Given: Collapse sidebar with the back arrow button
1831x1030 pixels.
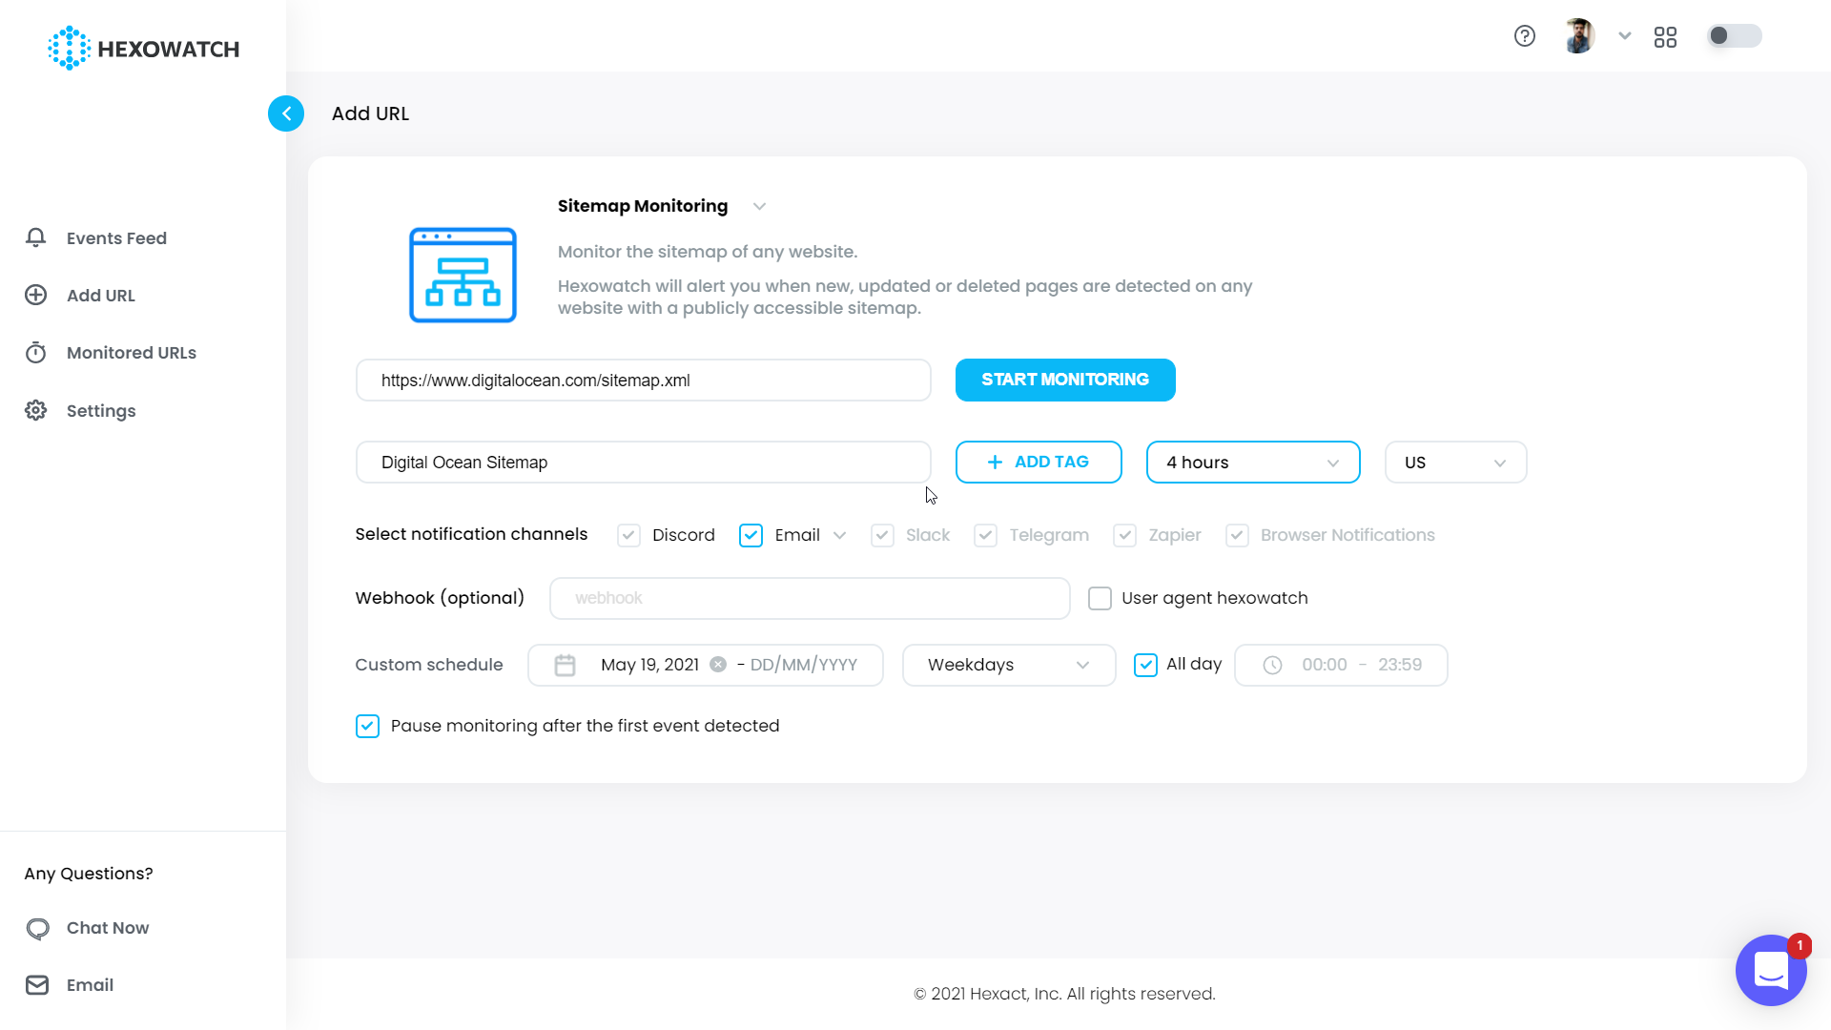Looking at the screenshot, I should (286, 113).
